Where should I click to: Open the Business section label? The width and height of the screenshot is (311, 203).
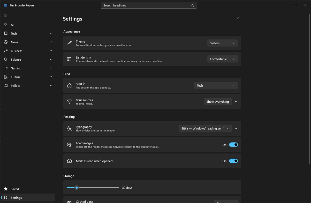(x=17, y=51)
